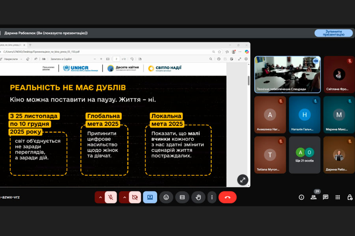Viewport: 355px width, 236px height.
Task: Expand audio settings arrow beside microphone
Action: click(100, 197)
